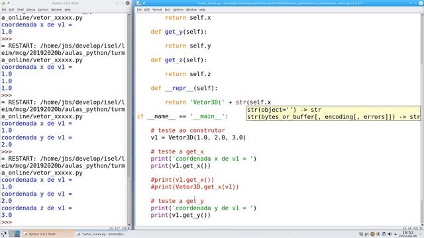Open Edit menu in vetor editor window
The width and height of the screenshot is (424, 238).
(147, 9)
